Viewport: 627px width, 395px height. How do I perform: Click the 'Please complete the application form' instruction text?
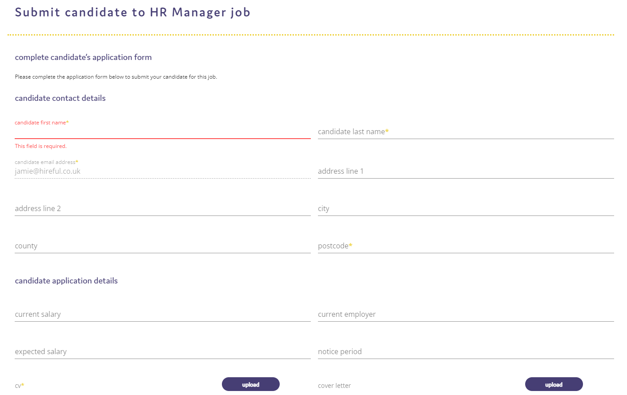point(116,77)
